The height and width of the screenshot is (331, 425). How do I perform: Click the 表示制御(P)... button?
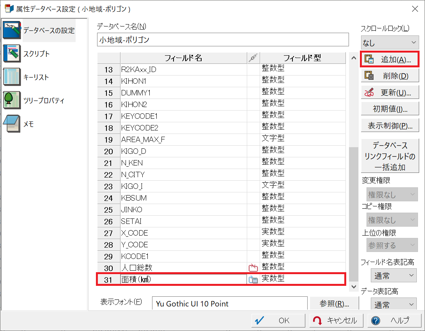[390, 125]
